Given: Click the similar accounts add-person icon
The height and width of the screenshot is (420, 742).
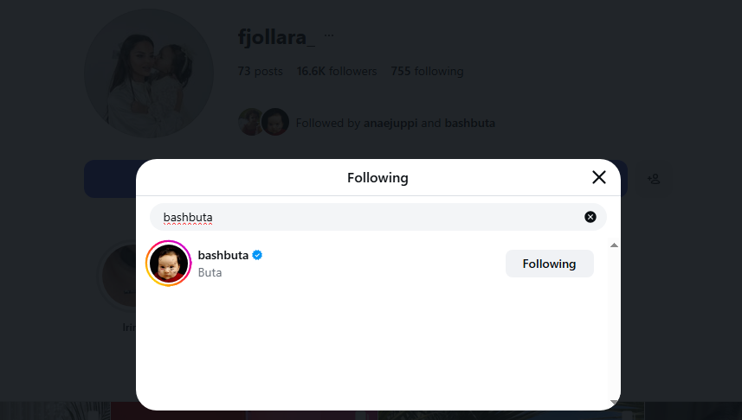Looking at the screenshot, I should [x=654, y=179].
